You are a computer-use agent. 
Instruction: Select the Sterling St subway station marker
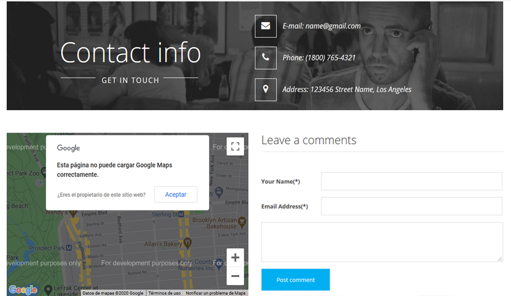[x=181, y=214]
